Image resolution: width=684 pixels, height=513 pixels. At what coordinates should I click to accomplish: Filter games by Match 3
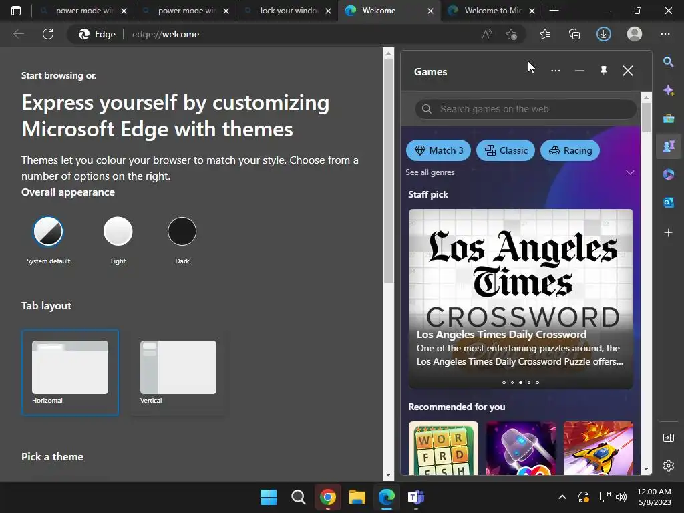pyautogui.click(x=438, y=150)
